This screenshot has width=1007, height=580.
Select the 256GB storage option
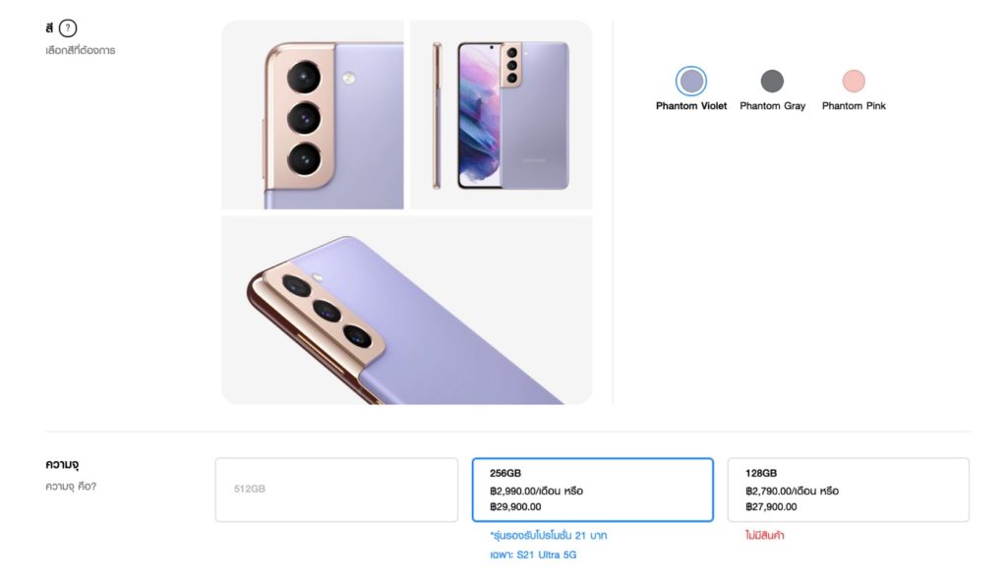tap(592, 490)
